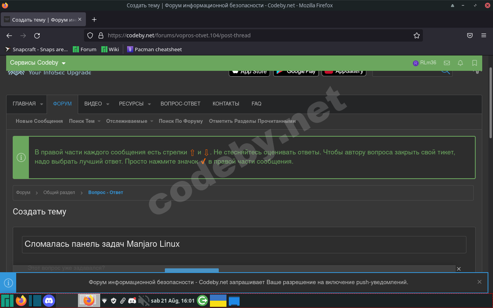Viewport: 493px width, 308px height.
Task: Click the thread title input field
Action: pyautogui.click(x=244, y=244)
